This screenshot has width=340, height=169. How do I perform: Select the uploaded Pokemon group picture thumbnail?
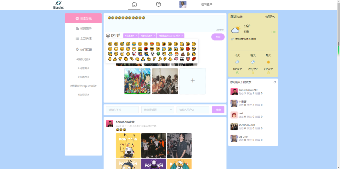pyautogui.click(x=138, y=81)
